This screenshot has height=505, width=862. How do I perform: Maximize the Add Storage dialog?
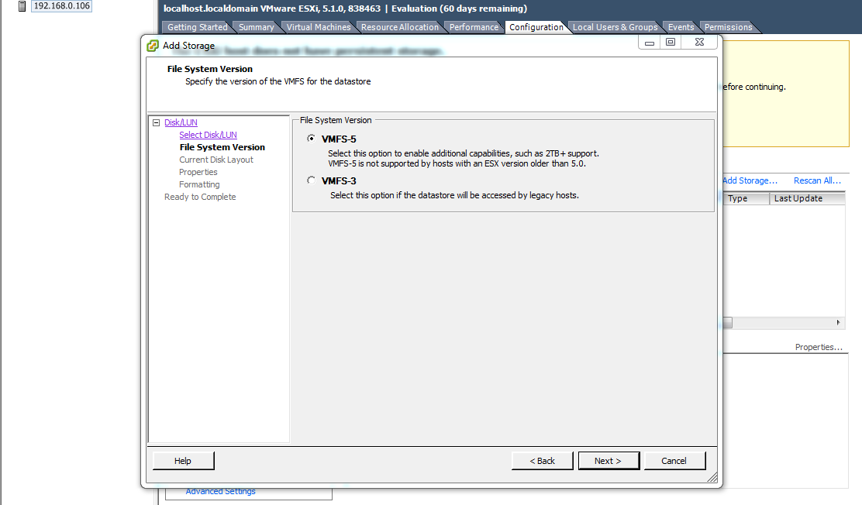[x=670, y=43]
